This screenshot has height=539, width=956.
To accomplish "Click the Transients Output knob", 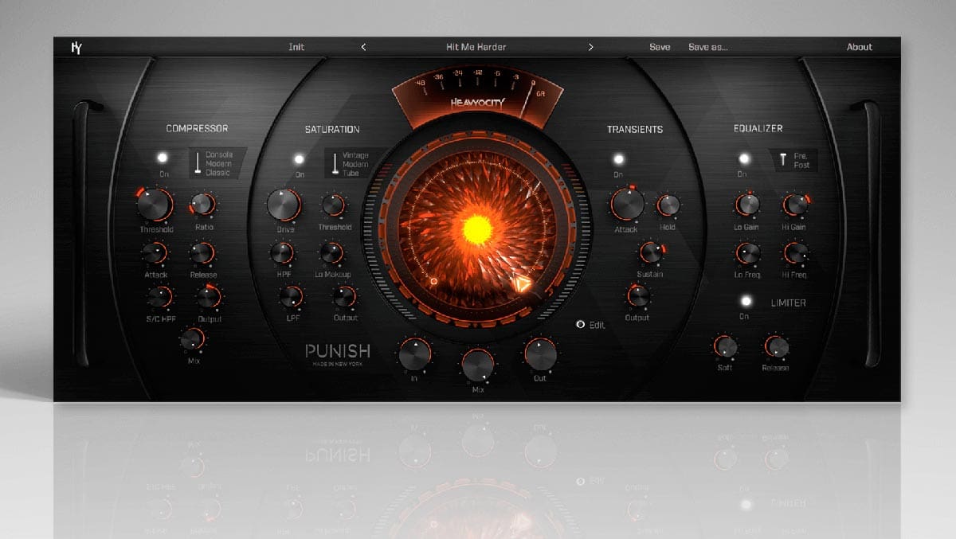I will [x=637, y=296].
